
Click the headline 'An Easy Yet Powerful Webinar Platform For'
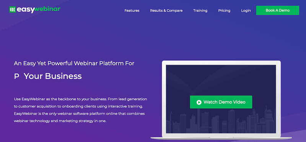pyautogui.click(x=74, y=63)
